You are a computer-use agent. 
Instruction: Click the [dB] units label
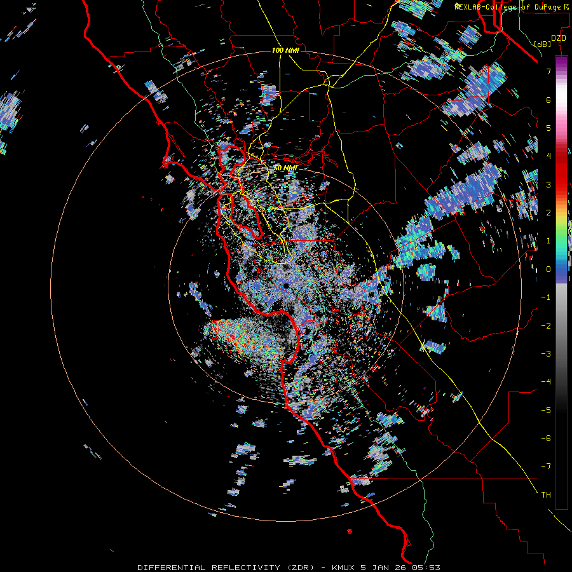point(542,44)
